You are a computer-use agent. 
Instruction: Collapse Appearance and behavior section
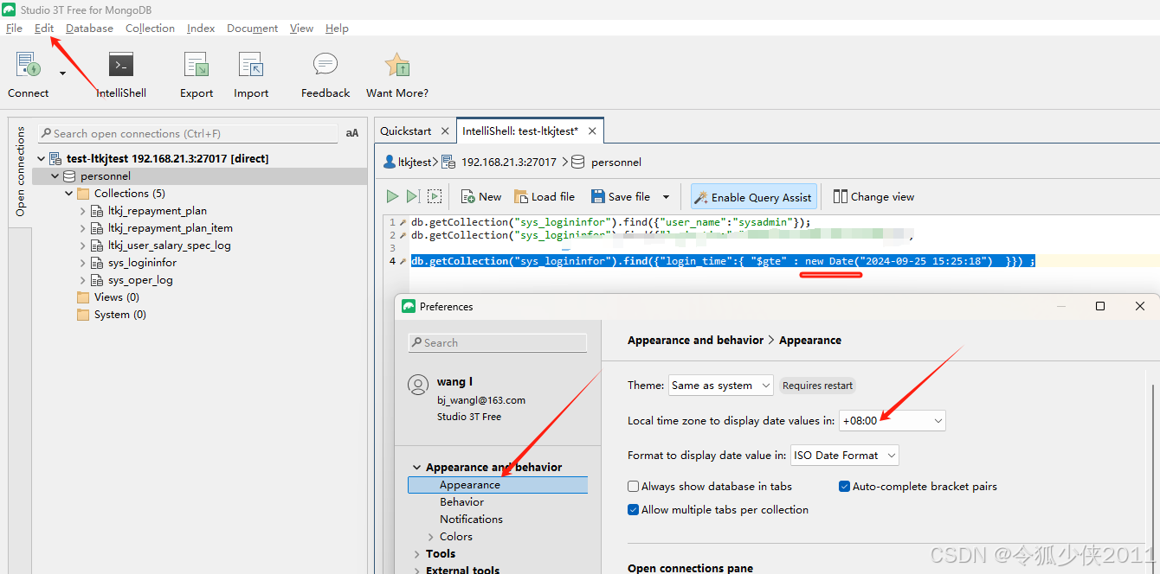[x=417, y=467]
